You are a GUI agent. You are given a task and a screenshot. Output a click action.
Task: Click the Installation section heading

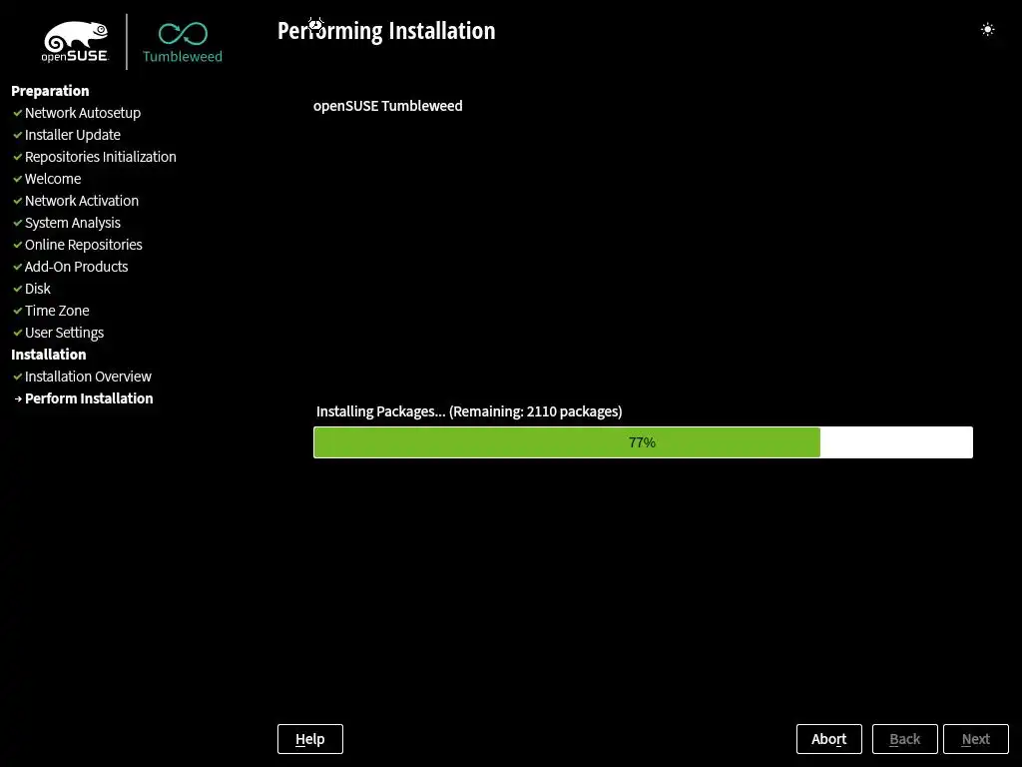48,355
